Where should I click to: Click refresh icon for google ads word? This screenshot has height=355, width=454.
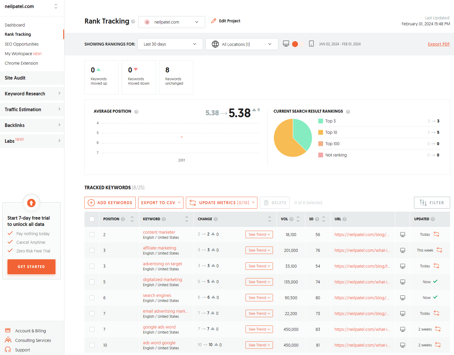438,329
